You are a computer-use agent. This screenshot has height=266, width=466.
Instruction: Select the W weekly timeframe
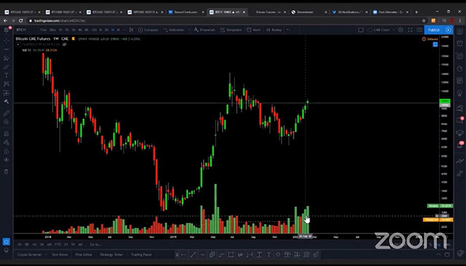pyautogui.click(x=113, y=30)
